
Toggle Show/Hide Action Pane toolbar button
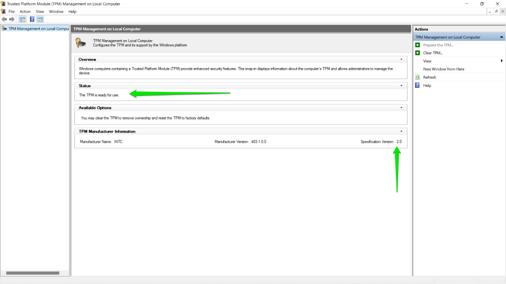[x=40, y=19]
